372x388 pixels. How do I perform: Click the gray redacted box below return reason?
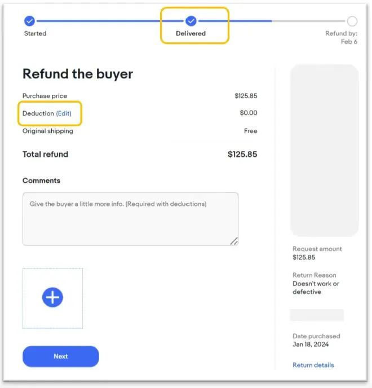click(317, 315)
